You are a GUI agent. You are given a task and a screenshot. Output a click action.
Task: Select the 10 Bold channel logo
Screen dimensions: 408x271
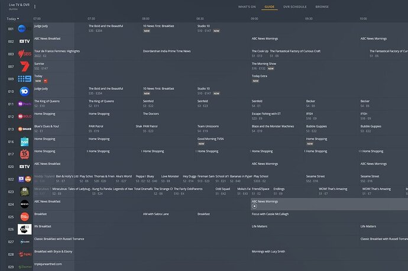tap(24, 117)
